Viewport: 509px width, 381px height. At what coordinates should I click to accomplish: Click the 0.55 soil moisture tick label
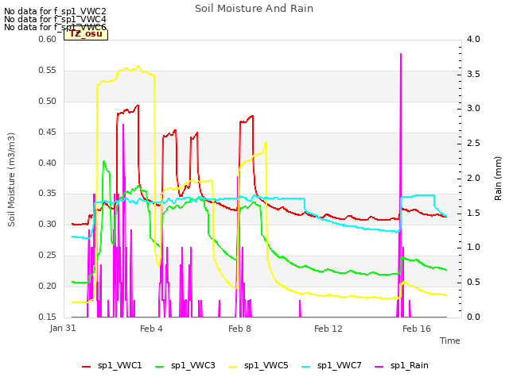point(47,71)
